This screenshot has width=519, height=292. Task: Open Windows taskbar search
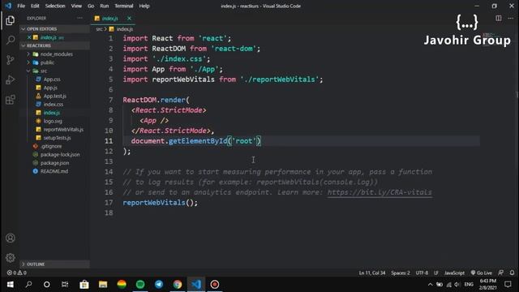coord(28,285)
